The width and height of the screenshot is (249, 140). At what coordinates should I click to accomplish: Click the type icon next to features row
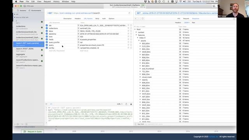[180, 35]
